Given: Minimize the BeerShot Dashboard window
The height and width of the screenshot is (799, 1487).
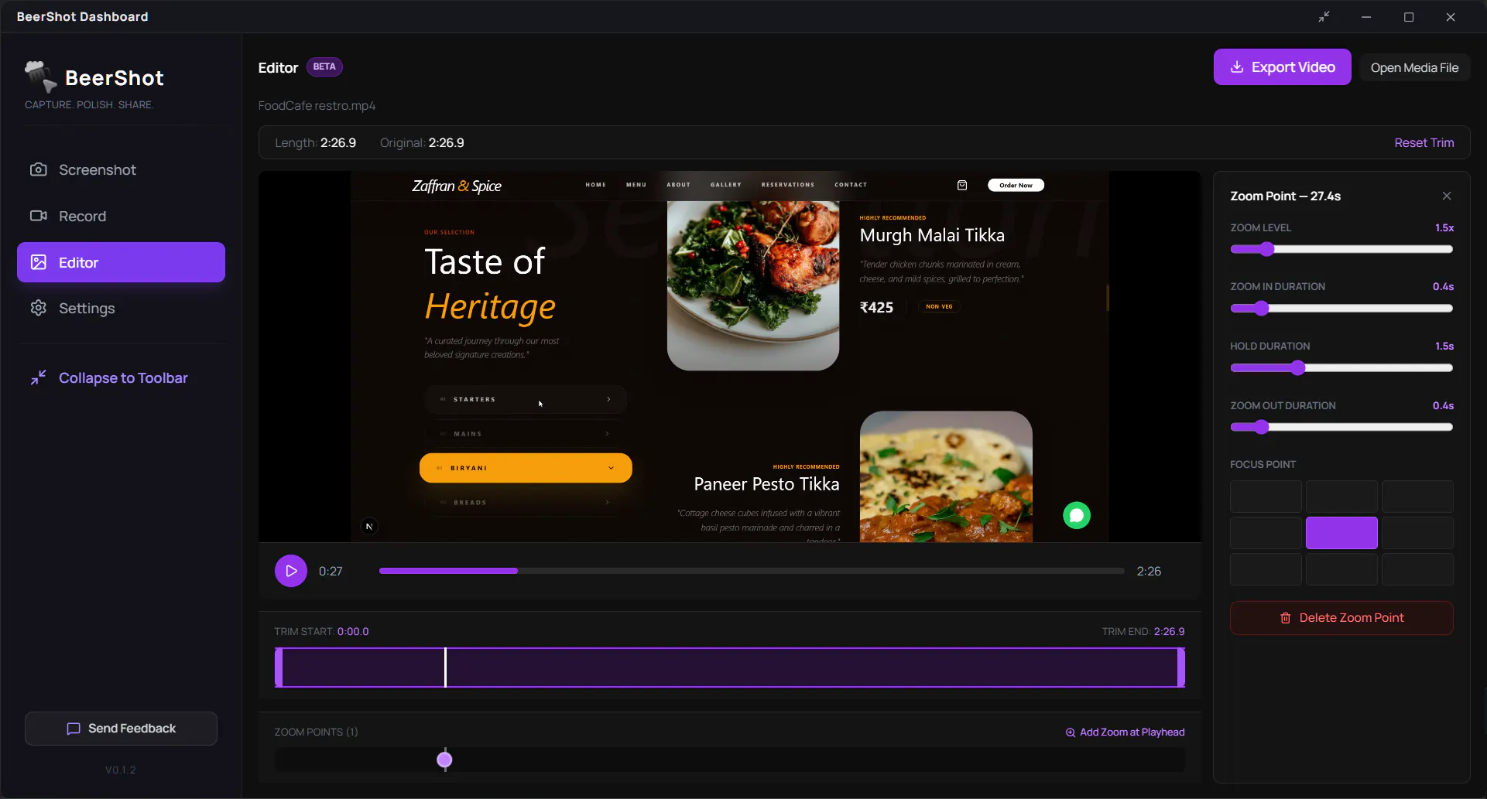Looking at the screenshot, I should pyautogui.click(x=1366, y=17).
